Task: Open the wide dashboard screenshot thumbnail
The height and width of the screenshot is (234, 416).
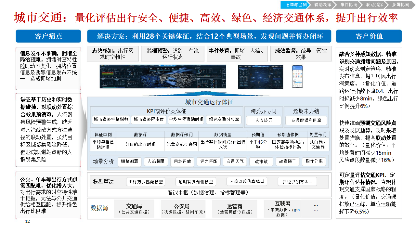Action: tap(163, 76)
